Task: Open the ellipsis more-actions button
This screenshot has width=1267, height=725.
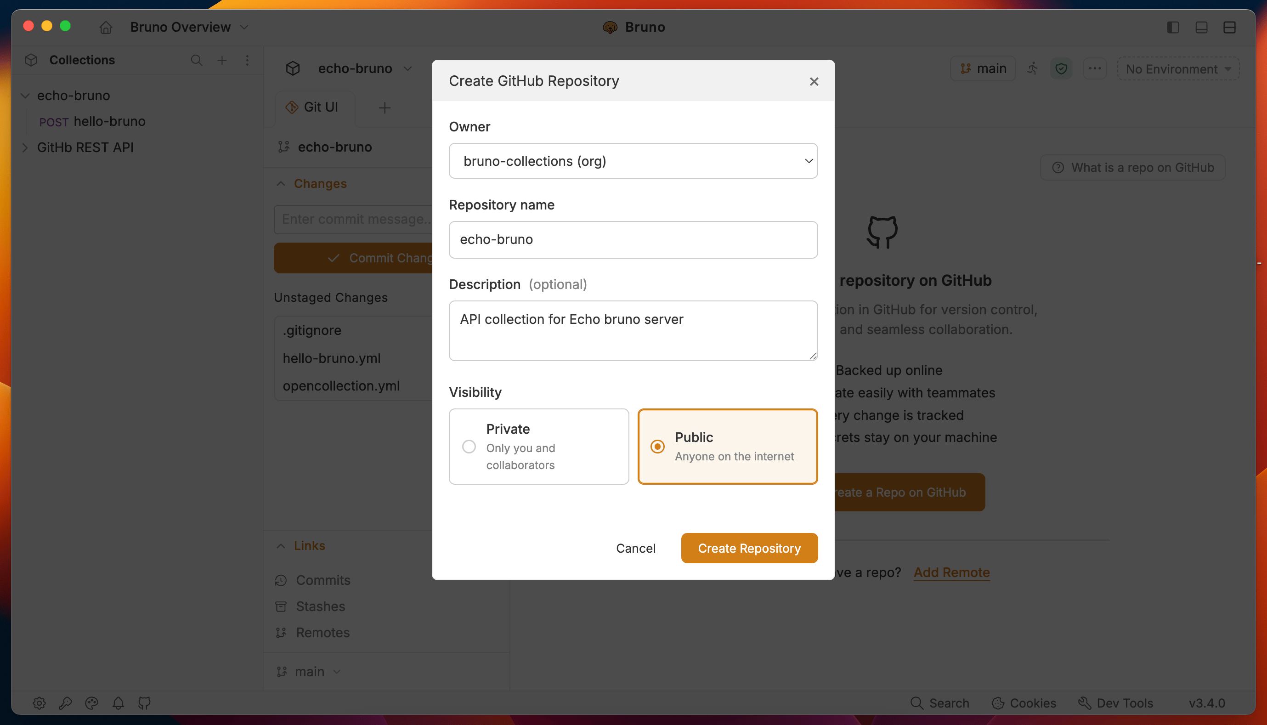Action: [x=1095, y=69]
